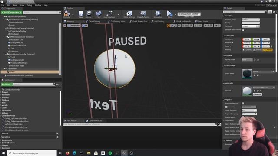Clear the Parent Socket with X icon
Image resolution: width=278 pixels, height=156 pixels.
258,60
